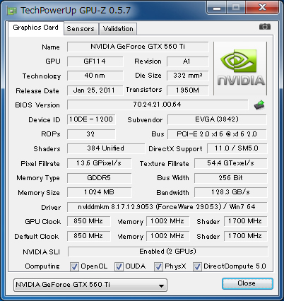
Task: Click the Close button
Action: [247, 283]
